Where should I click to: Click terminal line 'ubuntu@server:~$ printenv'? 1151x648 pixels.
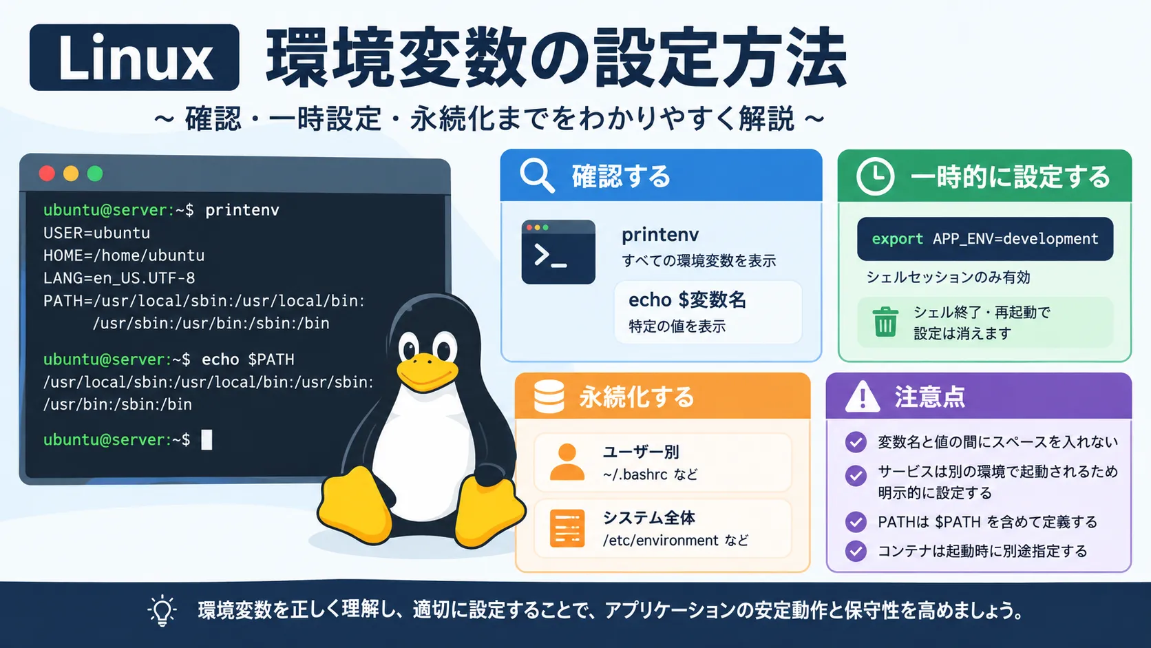(x=161, y=210)
